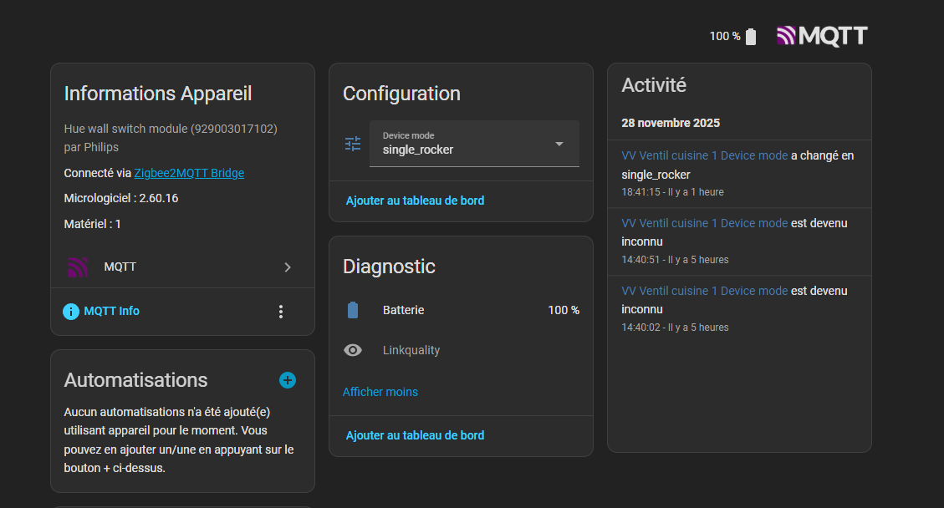
Task: Open the 18:41:15 activity entry Device mode link
Action: tap(704, 155)
